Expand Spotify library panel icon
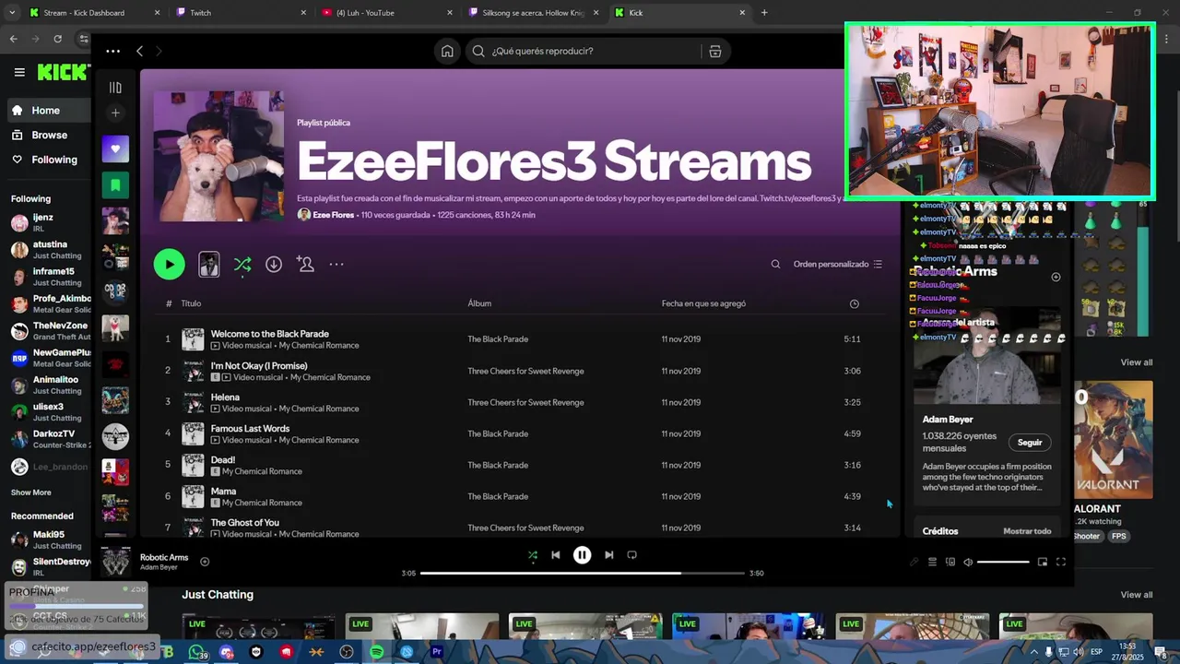Image resolution: width=1180 pixels, height=664 pixels. (x=115, y=88)
